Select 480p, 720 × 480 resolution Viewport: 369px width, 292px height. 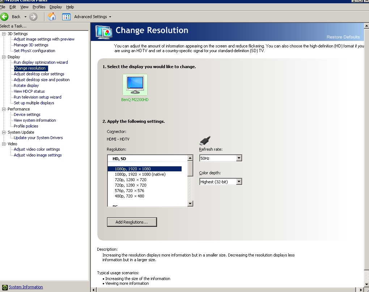130,196
